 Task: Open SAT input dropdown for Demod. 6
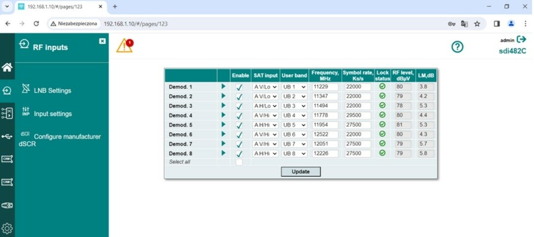click(x=265, y=134)
